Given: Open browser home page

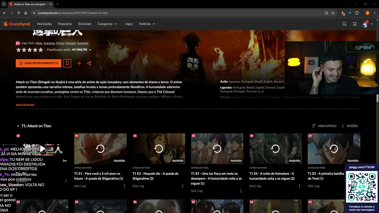Looking at the screenshot, I should (x=25, y=13).
